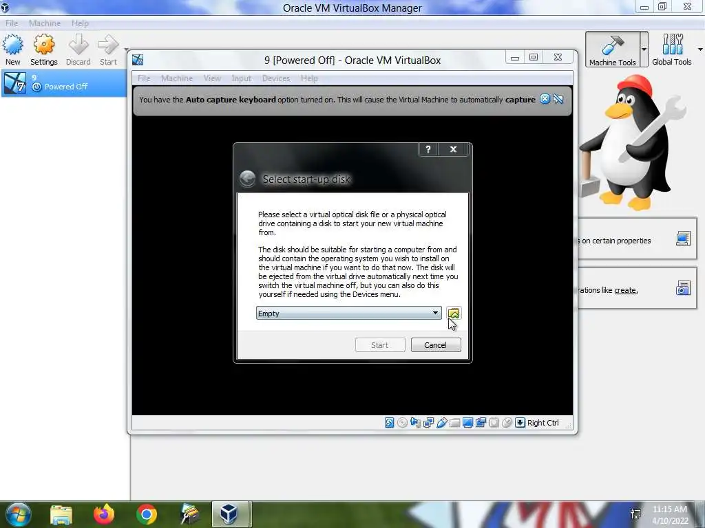This screenshot has height=528, width=705.
Task: Click the keyboard capture arrow icon by Right Ctrl
Action: (x=520, y=423)
